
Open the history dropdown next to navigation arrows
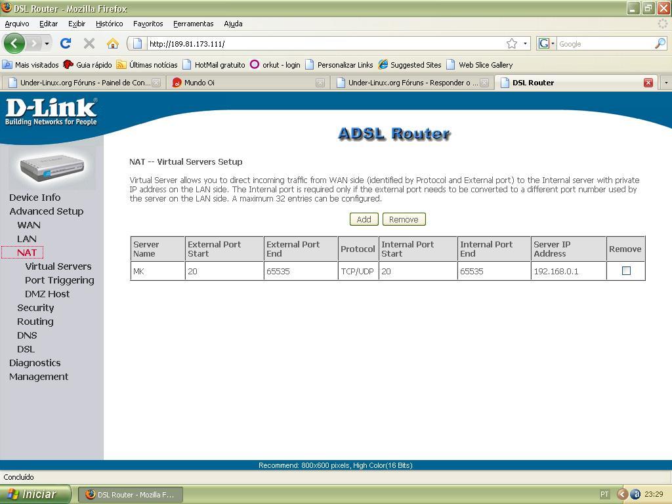click(x=47, y=43)
